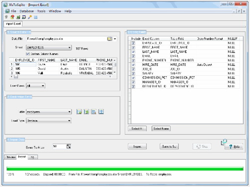
Task: Open the Load Rows dropdown set to All
Action: 35,85
